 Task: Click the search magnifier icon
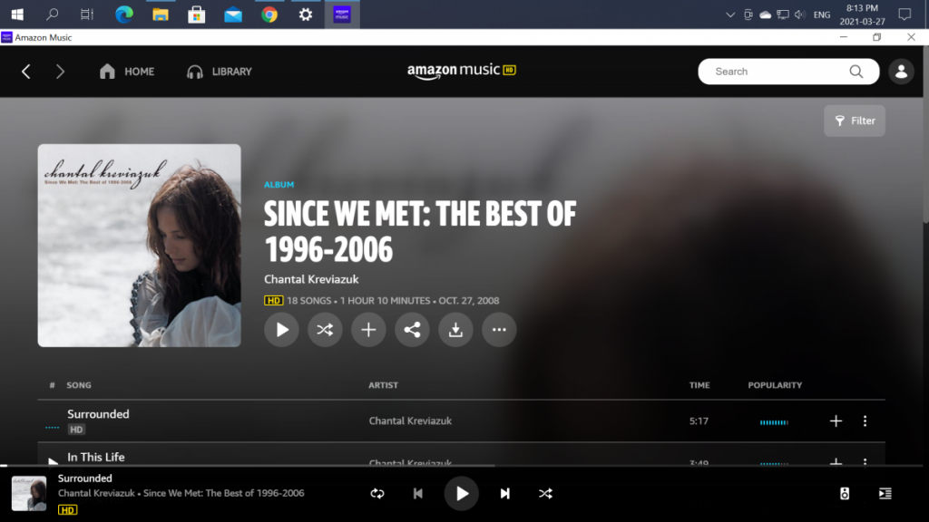click(x=856, y=72)
